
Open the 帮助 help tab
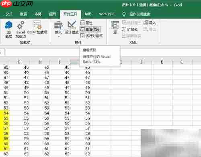(88, 14)
